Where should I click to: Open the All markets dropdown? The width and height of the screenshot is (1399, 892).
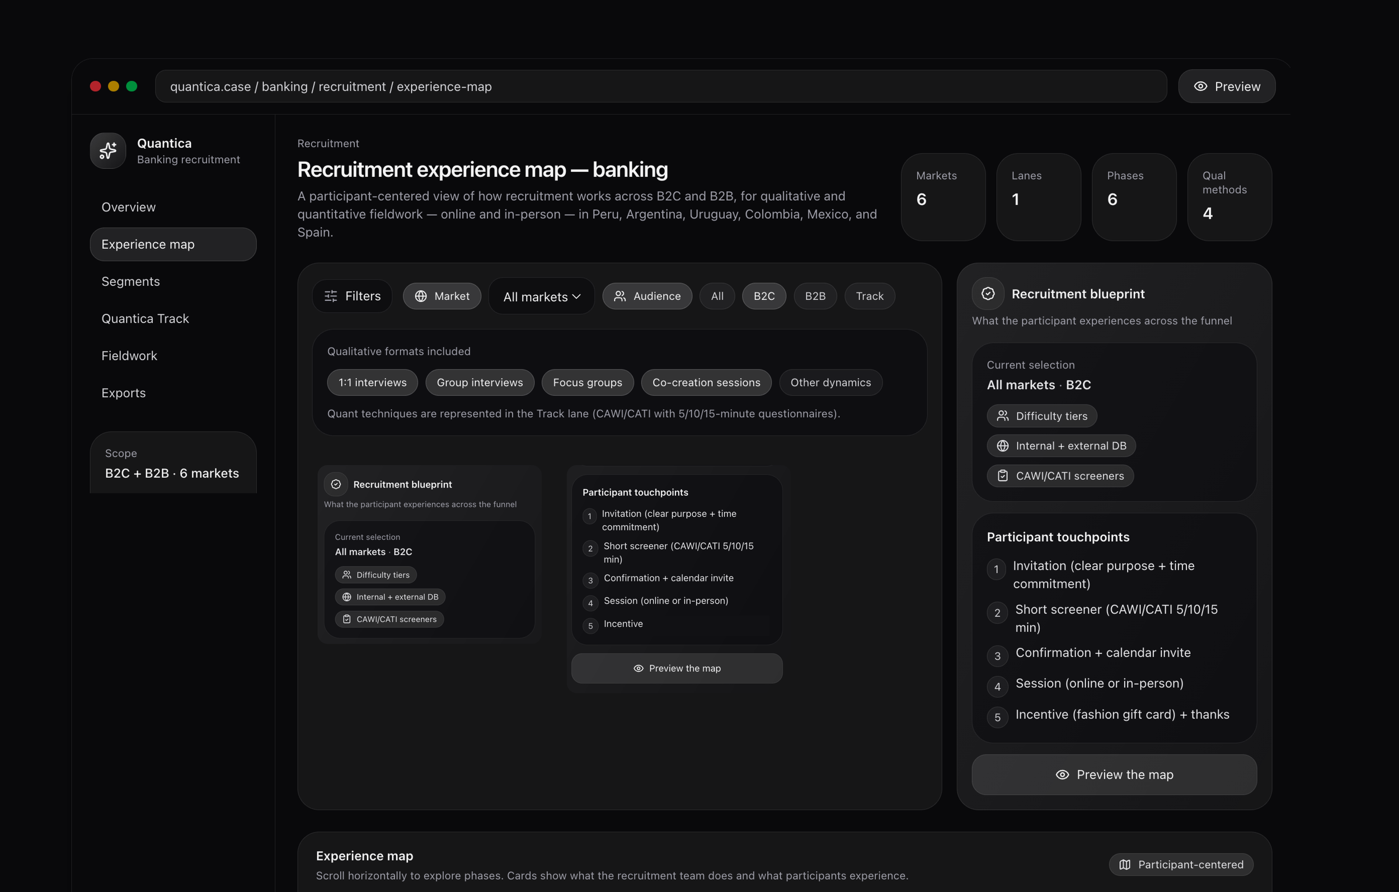[542, 297]
